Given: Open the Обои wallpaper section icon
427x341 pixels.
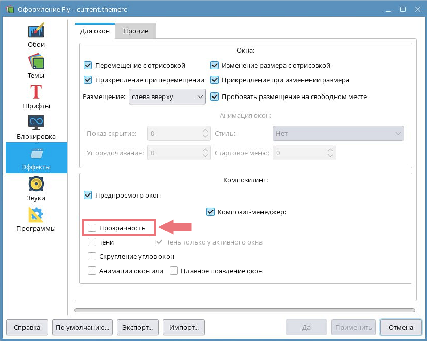Looking at the screenshot, I should pos(36,31).
